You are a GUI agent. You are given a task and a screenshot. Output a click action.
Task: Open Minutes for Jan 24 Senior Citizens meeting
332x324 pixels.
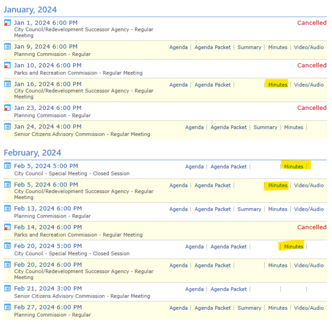click(x=293, y=127)
